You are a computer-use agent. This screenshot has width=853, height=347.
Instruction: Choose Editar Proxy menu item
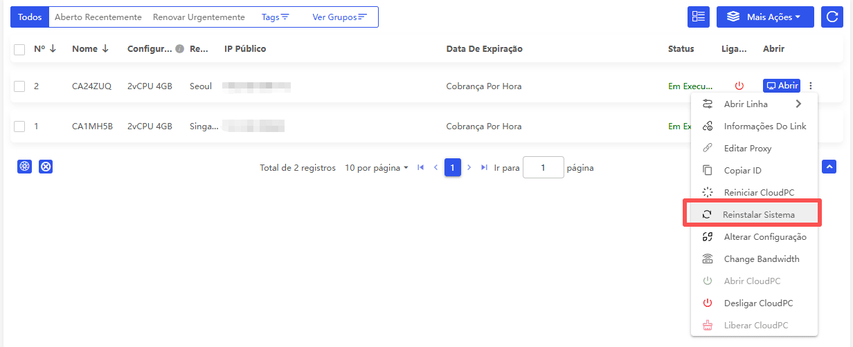click(755, 149)
